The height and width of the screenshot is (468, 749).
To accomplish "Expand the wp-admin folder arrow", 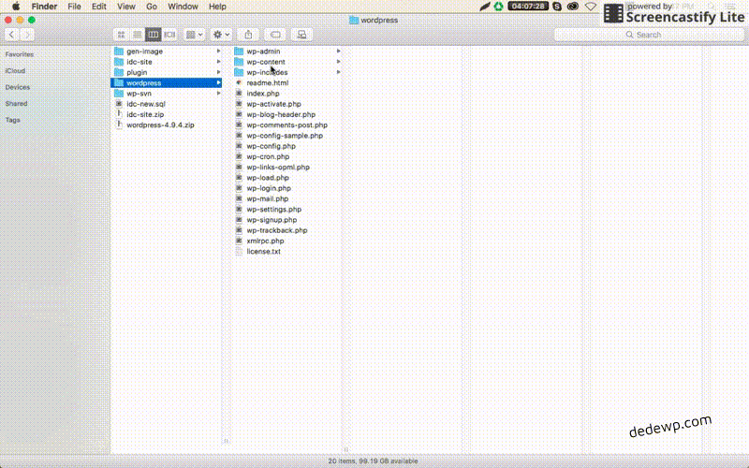I will [338, 51].
